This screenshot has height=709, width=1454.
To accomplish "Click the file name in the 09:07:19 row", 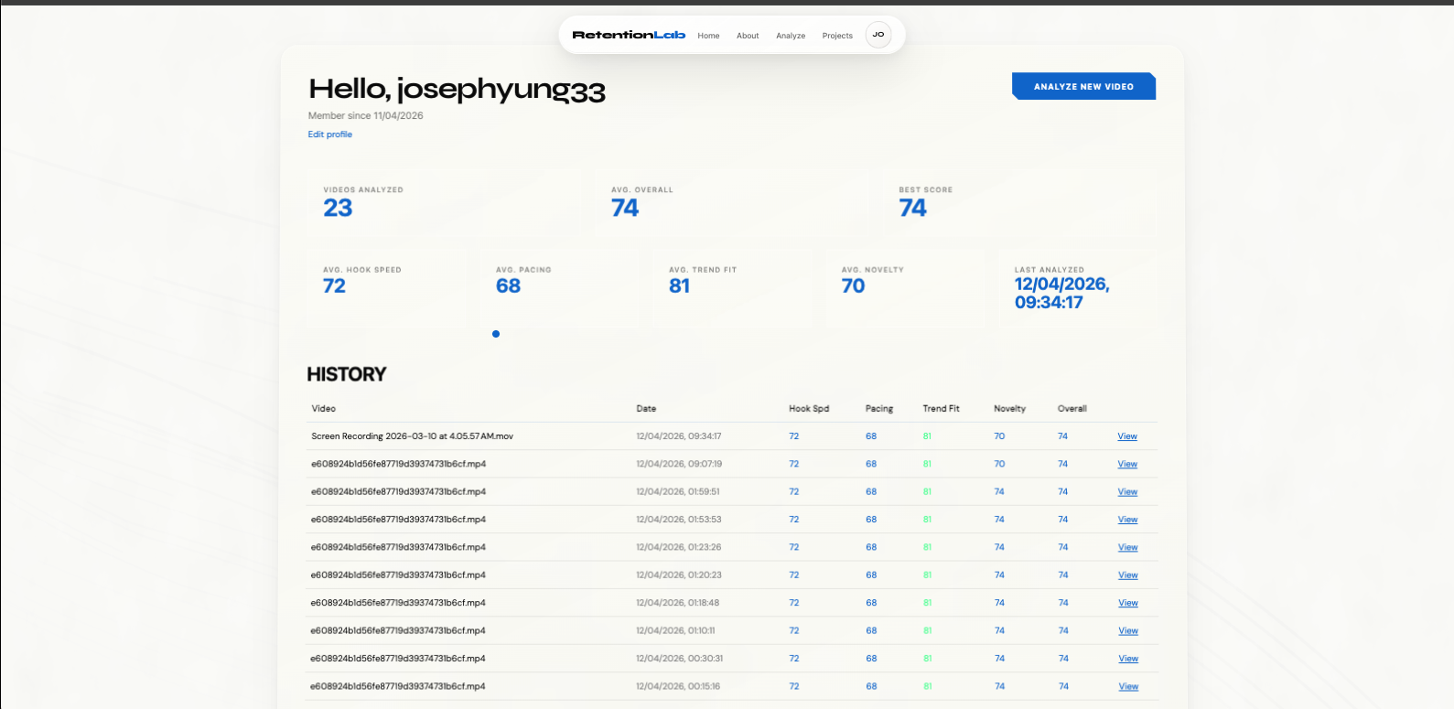I will (x=398, y=464).
